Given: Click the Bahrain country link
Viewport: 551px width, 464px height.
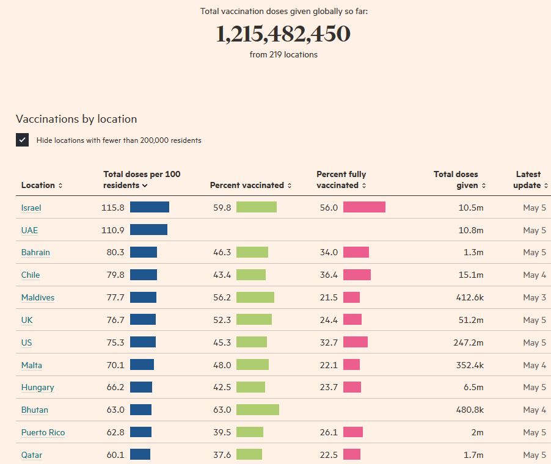Looking at the screenshot, I should tap(35, 252).
